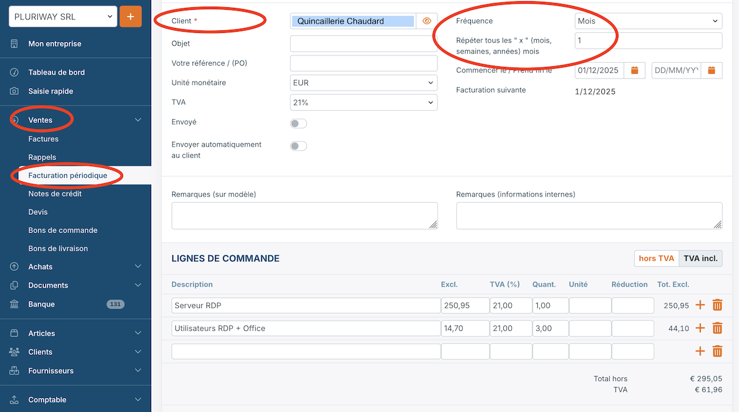Open the end date calendar picker

pos(712,70)
